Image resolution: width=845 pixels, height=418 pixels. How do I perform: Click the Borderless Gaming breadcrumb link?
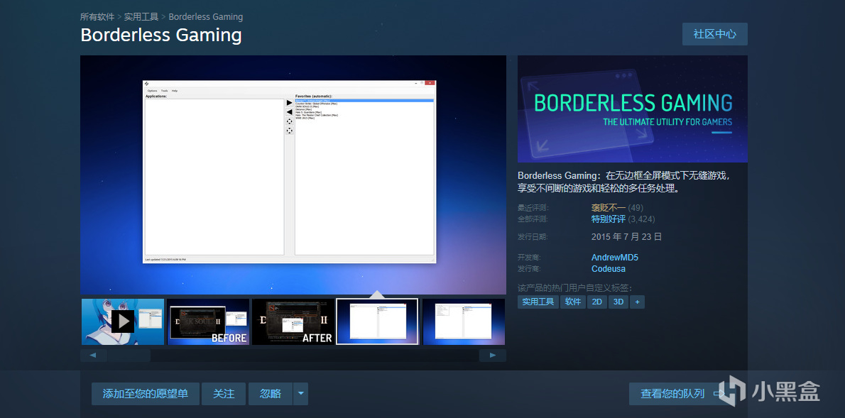(206, 17)
